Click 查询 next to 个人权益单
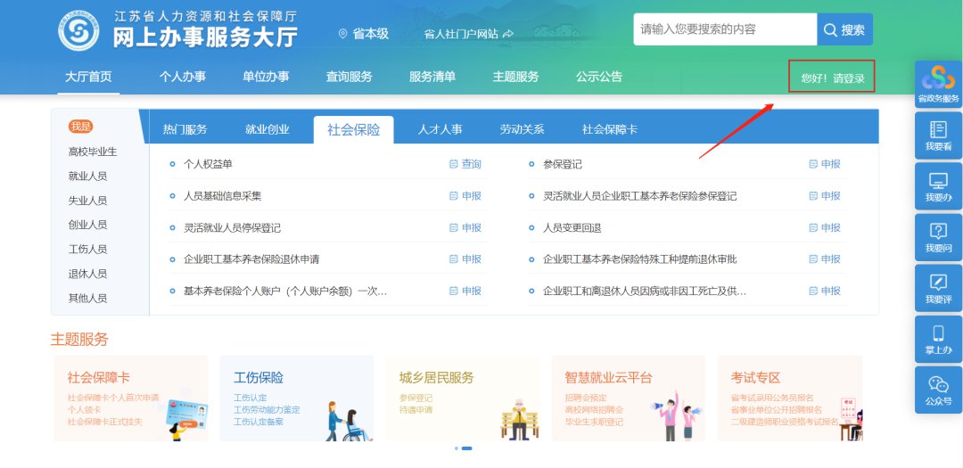963x468 pixels. pos(465,164)
